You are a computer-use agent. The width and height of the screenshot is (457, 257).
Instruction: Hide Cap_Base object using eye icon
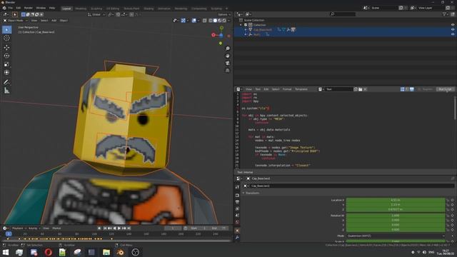click(453, 30)
